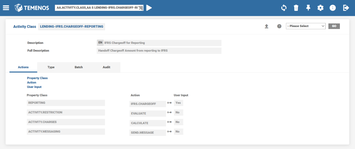This screenshot has height=149, width=355.
Task: Click the upload arrow icon
Action: coord(267,26)
